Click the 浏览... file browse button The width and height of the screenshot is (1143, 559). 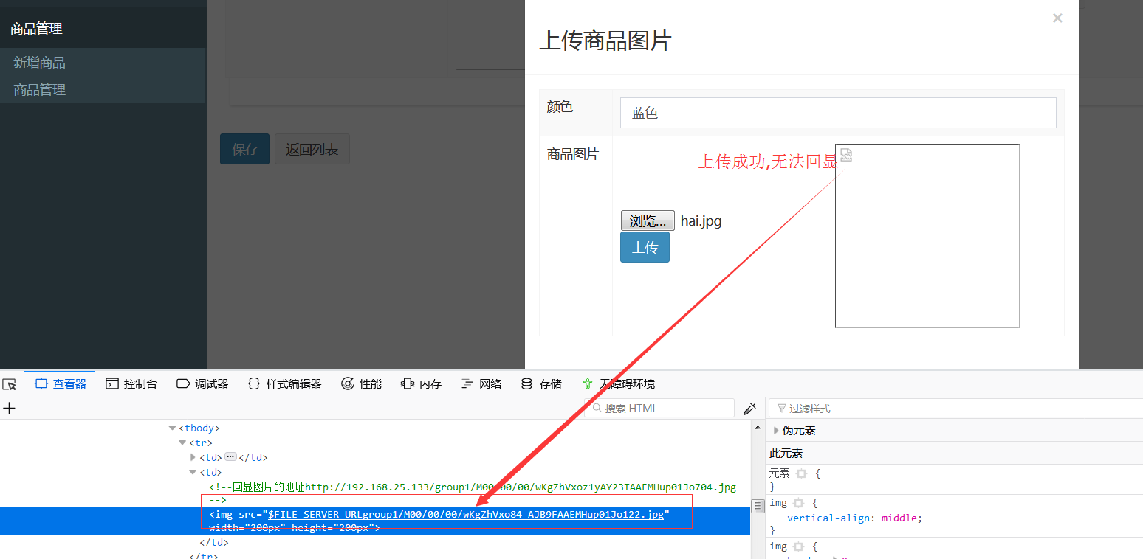pos(648,221)
